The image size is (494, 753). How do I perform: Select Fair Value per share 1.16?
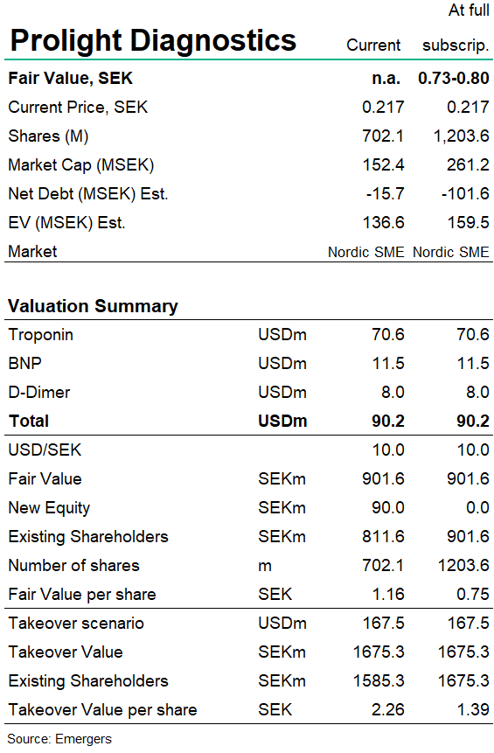[388, 594]
